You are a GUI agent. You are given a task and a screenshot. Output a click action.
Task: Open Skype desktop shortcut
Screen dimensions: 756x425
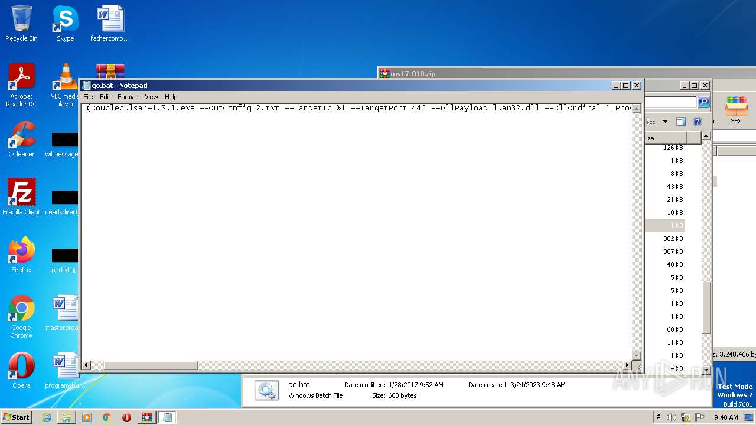pos(65,24)
